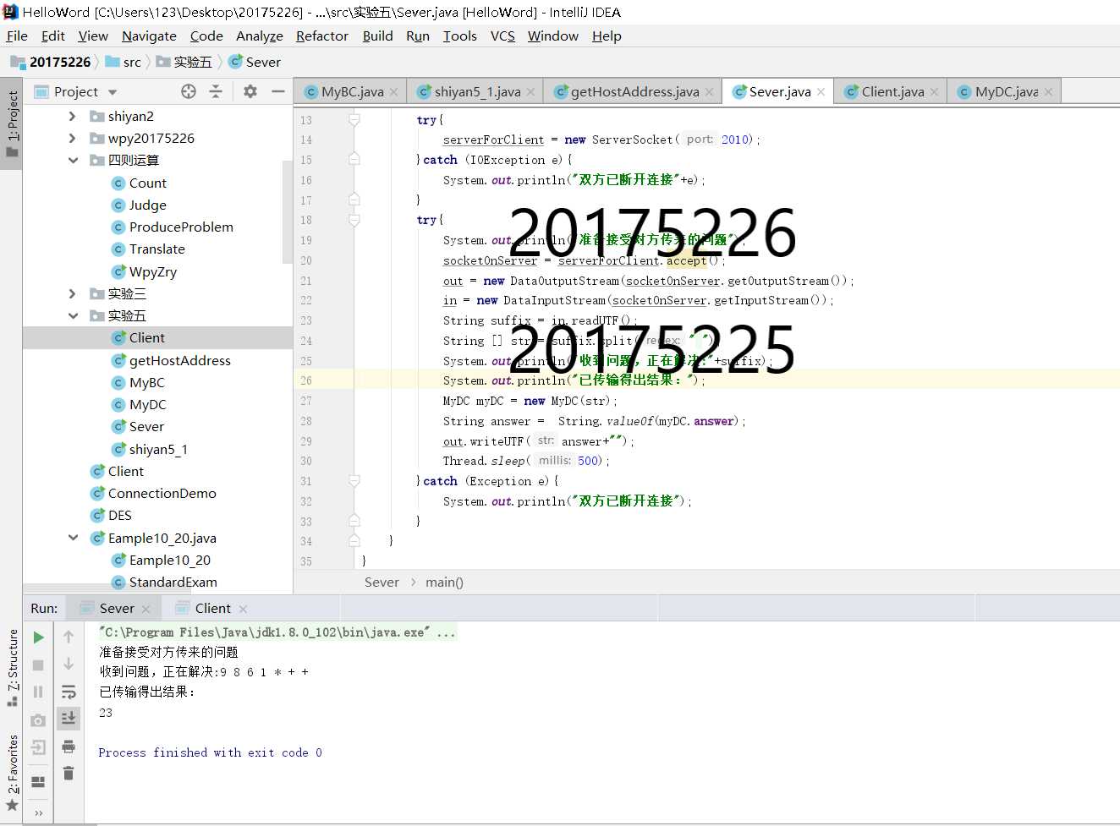The width and height of the screenshot is (1120, 826).
Task: Click the expand toolbar chevrons in Run panel
Action: pyautogui.click(x=38, y=813)
